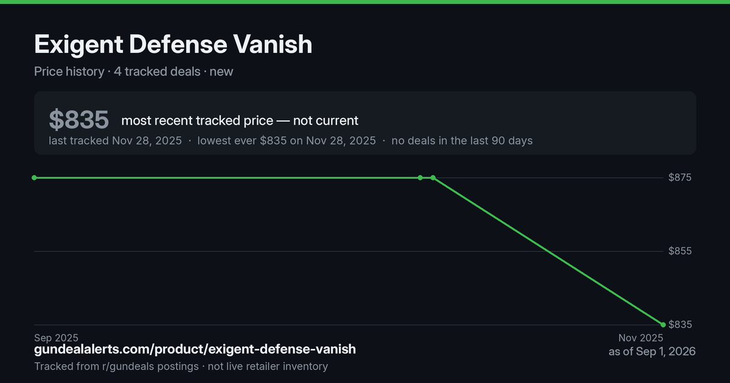Select the third $875 data point before drop
This screenshot has width=730, height=383.
(x=433, y=178)
